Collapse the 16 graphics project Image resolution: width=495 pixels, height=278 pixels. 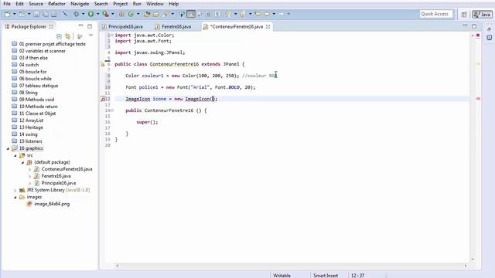click(8, 148)
